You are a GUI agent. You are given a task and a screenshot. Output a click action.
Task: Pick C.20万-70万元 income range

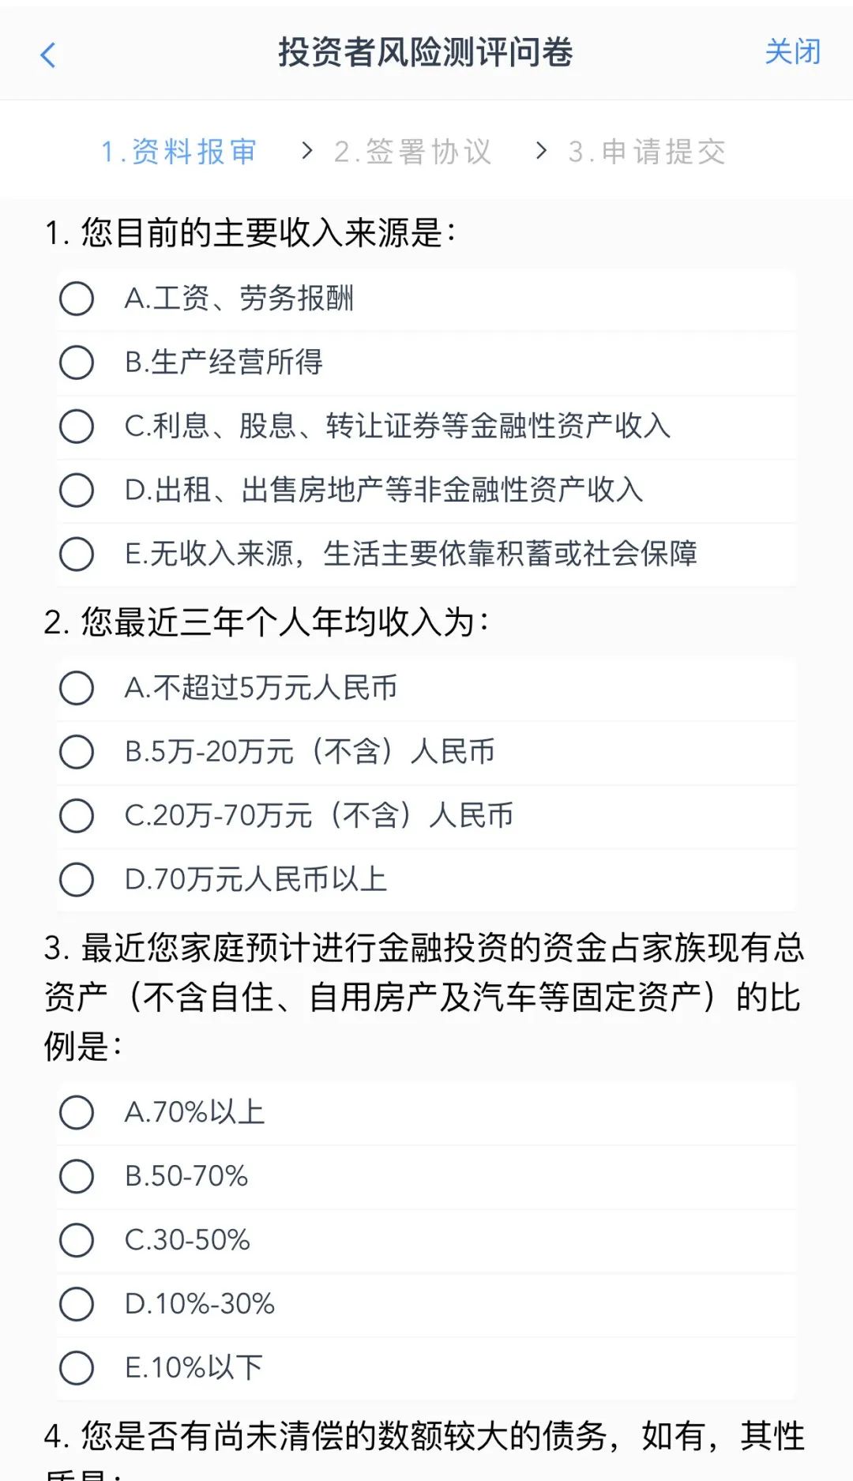click(77, 816)
